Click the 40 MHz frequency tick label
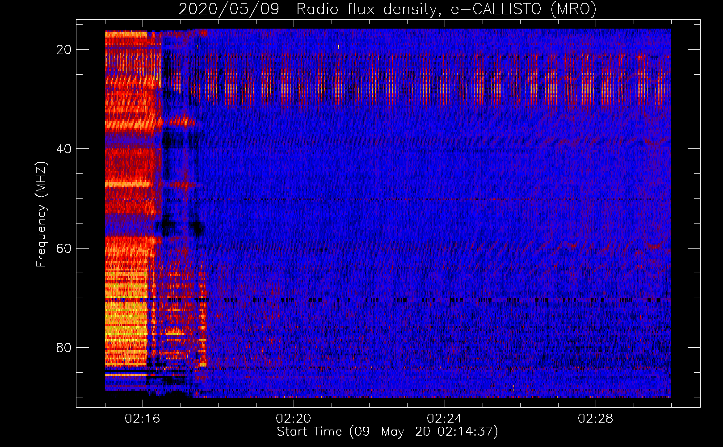Screen dimensions: 723x447 [x=64, y=149]
